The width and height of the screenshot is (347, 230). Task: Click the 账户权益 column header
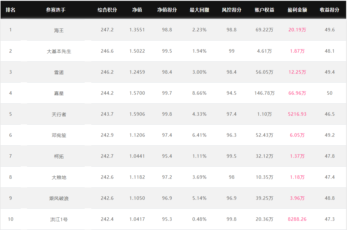(x=264, y=10)
